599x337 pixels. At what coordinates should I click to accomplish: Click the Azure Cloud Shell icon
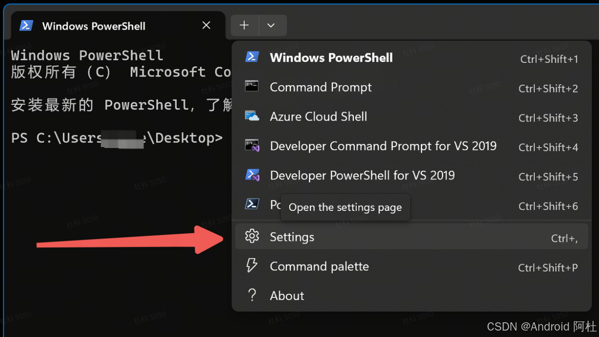pos(252,116)
